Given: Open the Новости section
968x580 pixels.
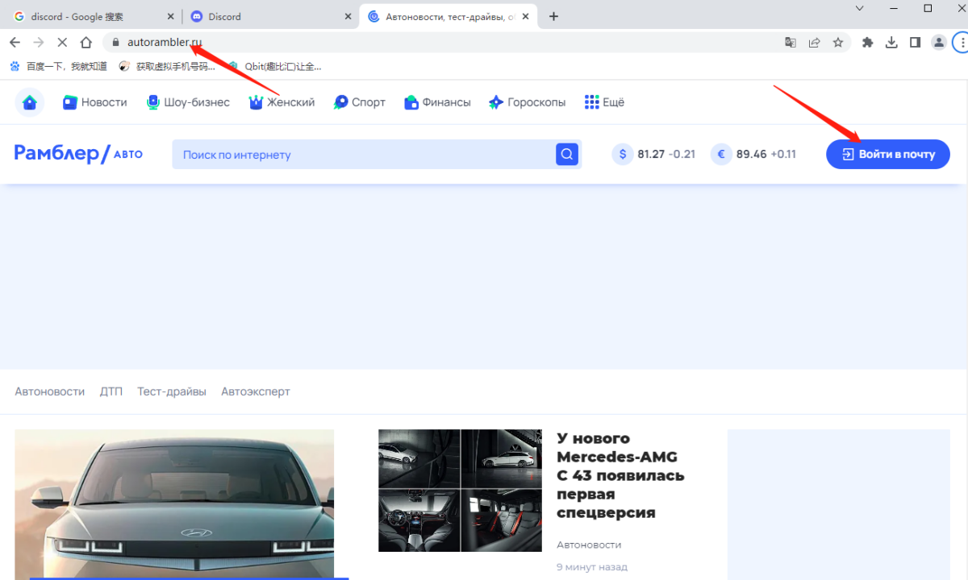Looking at the screenshot, I should pos(95,102).
